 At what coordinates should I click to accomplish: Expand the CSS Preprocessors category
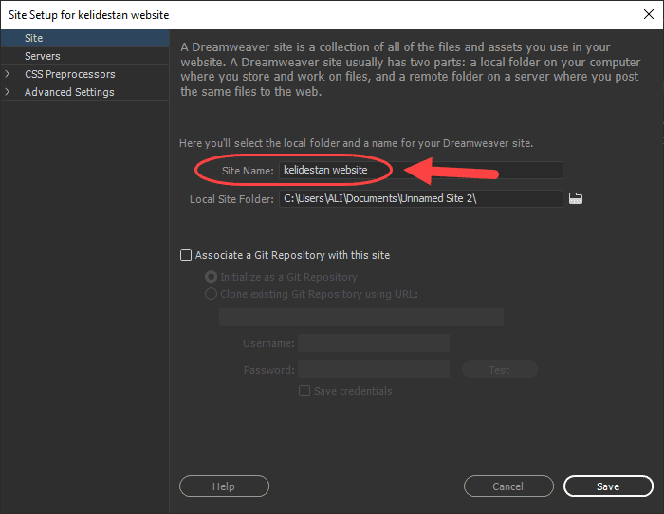(x=7, y=74)
